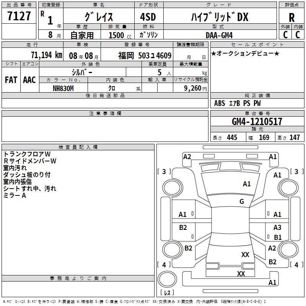Screen dimensions: 306x306
Task: Select the B1 mark in the diagram
Action: pos(278,237)
